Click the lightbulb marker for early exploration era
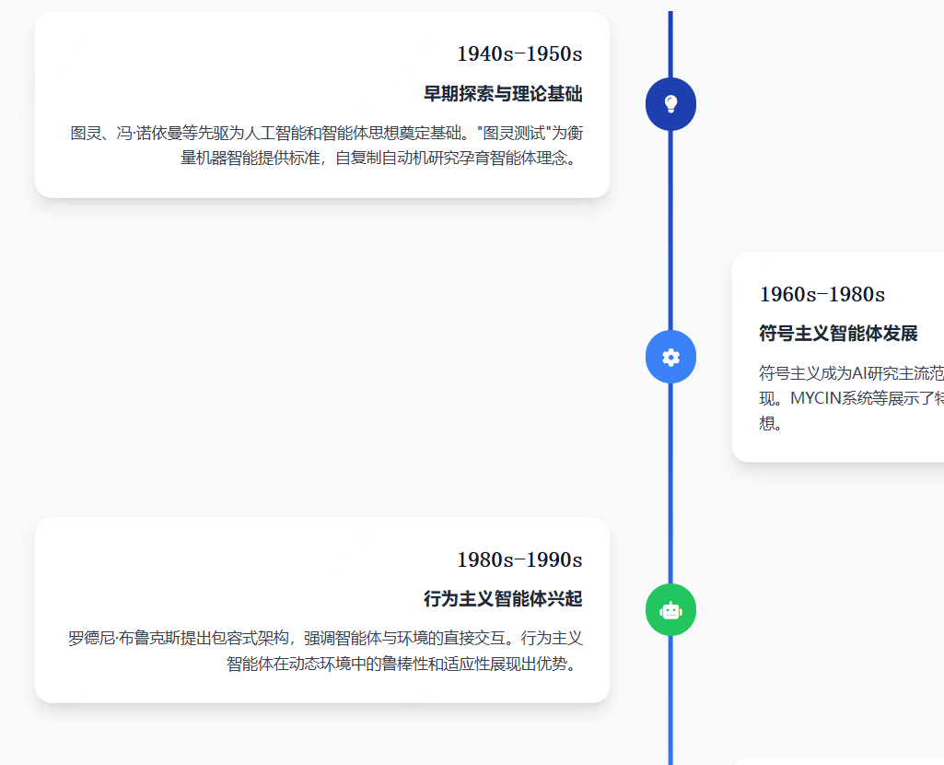Screen dimensions: 944x765 (x=670, y=104)
